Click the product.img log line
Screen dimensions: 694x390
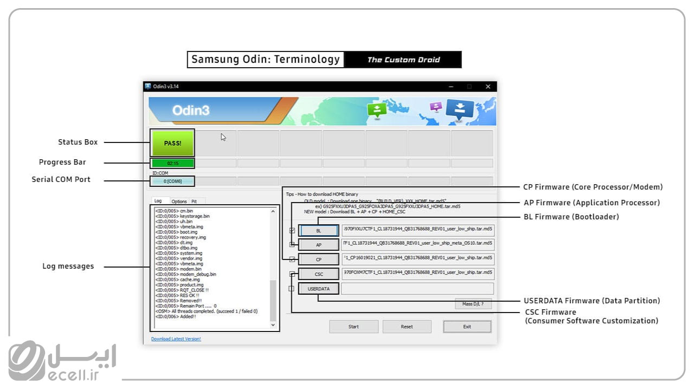(x=179, y=285)
